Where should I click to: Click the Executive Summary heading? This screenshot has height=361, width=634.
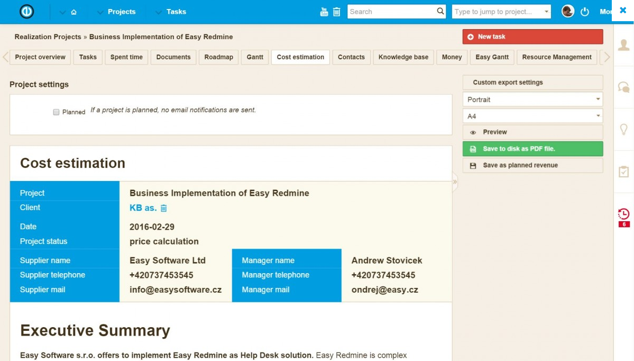[x=95, y=330]
